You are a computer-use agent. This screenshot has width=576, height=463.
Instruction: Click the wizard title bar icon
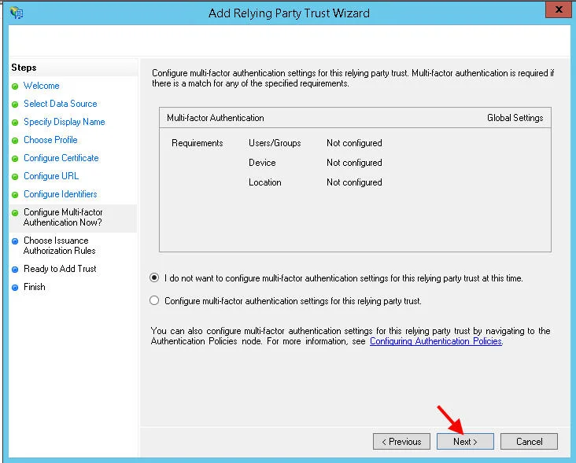click(17, 13)
